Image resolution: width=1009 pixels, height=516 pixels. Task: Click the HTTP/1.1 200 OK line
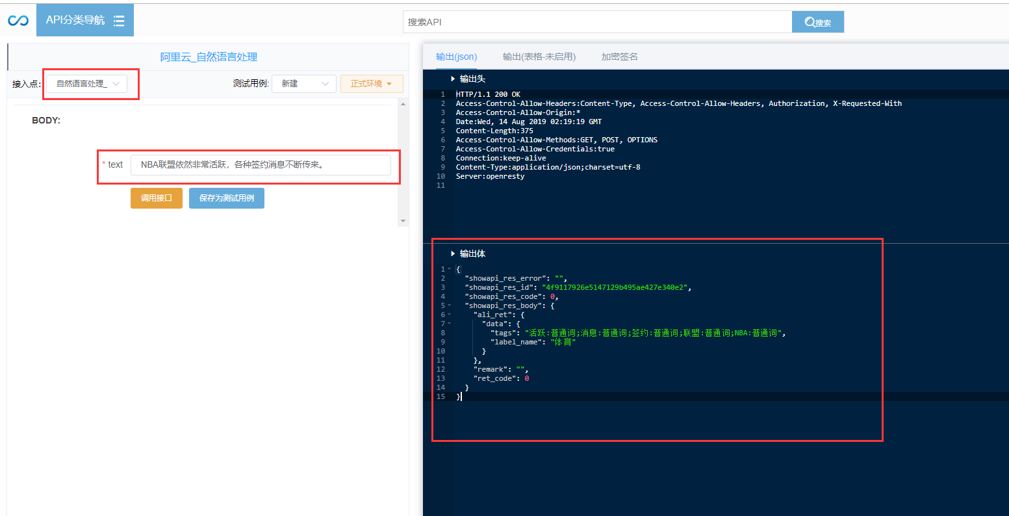(488, 94)
